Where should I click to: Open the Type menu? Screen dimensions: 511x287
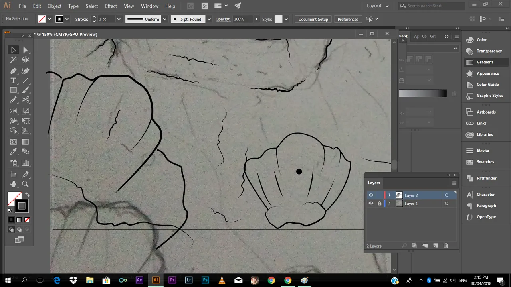pyautogui.click(x=73, y=6)
